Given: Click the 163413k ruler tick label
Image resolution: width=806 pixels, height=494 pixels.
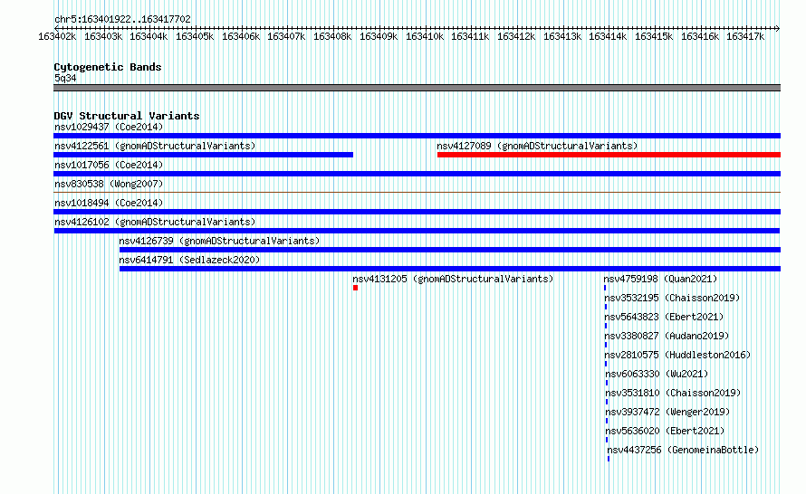Looking at the screenshot, I should tap(562, 36).
